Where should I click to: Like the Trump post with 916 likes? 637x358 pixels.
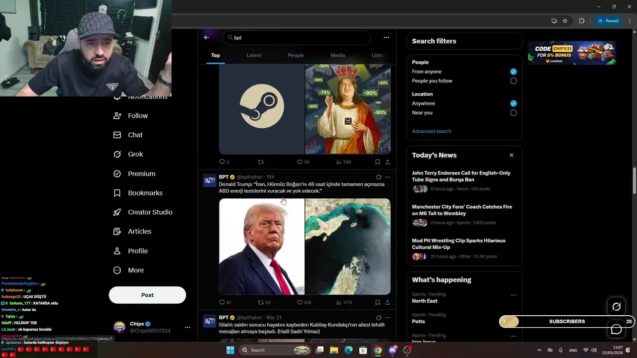(304, 302)
